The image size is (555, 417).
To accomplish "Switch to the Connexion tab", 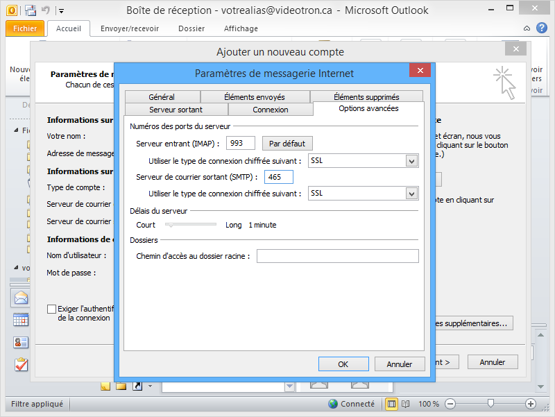I will 271,110.
